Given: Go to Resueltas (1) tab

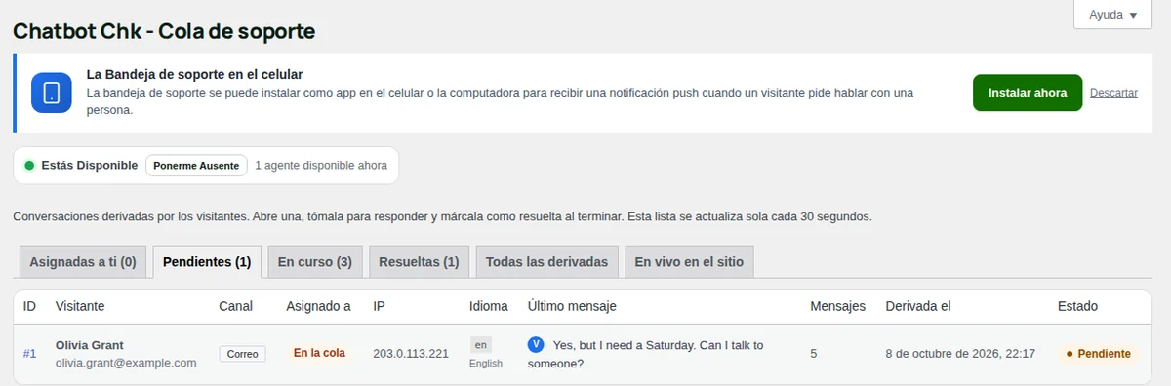Looking at the screenshot, I should coord(419,262).
